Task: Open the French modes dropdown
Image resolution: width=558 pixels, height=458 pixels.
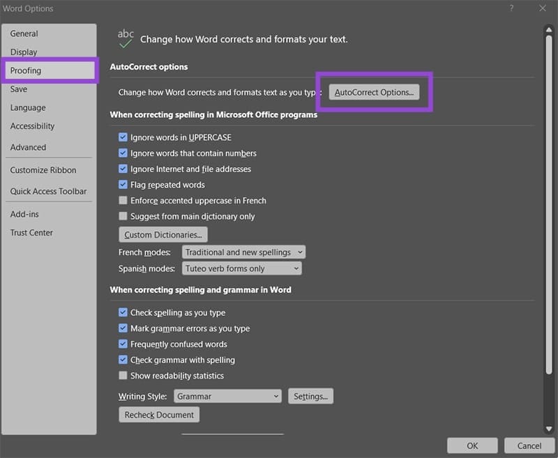Action: 243,252
